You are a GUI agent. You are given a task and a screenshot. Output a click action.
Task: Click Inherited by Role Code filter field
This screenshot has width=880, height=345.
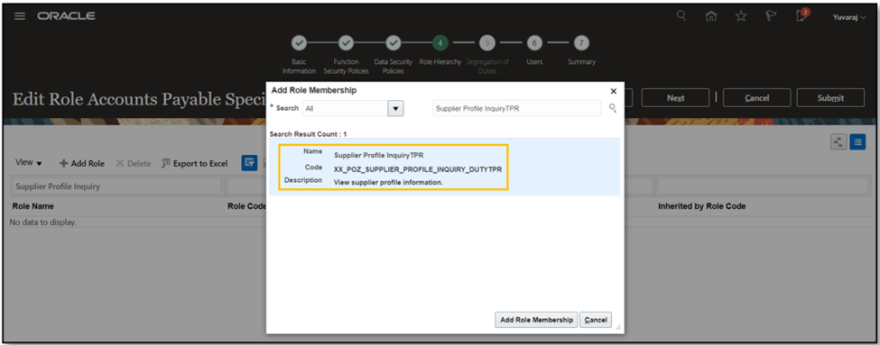[763, 186]
